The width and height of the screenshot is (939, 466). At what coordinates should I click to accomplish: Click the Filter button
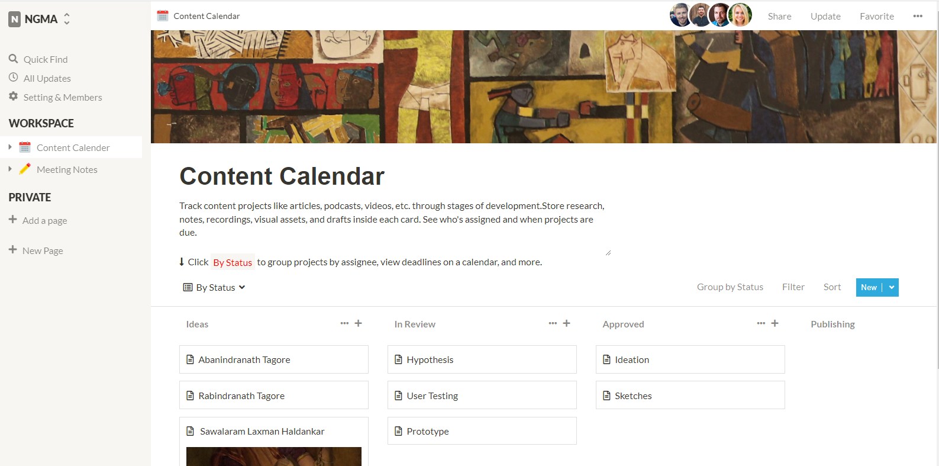click(x=793, y=287)
